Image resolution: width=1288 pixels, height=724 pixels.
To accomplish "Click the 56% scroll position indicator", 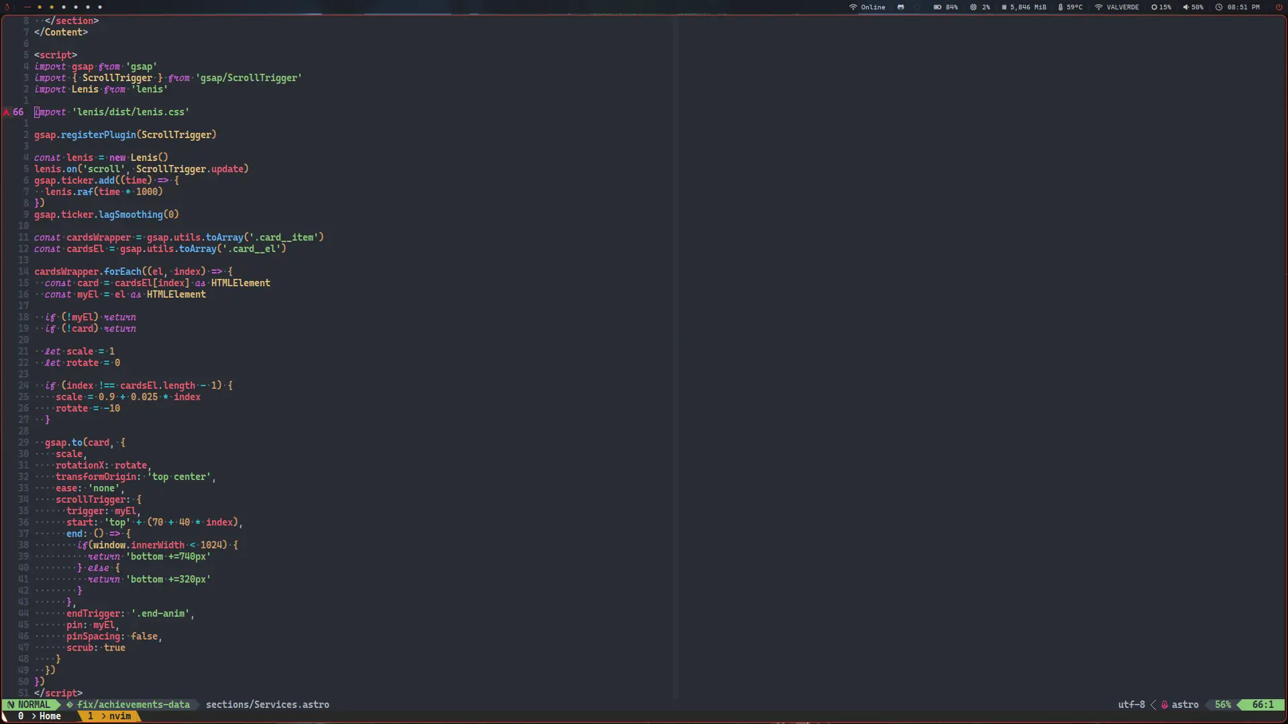I will coord(1223,705).
